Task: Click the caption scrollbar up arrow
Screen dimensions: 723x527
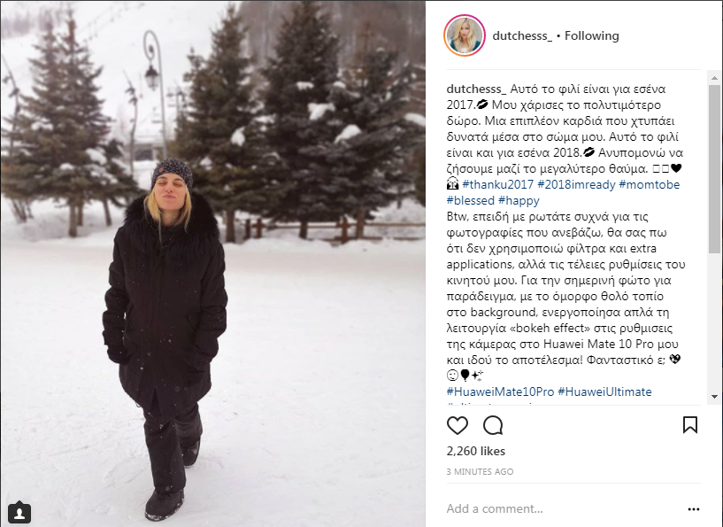Action: pyautogui.click(x=714, y=78)
